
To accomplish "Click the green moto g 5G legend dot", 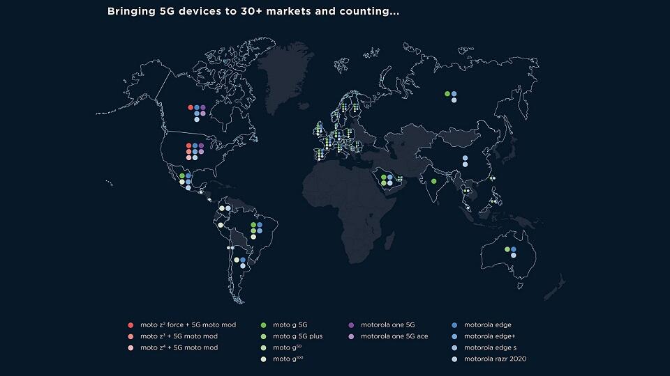I will 263,324.
